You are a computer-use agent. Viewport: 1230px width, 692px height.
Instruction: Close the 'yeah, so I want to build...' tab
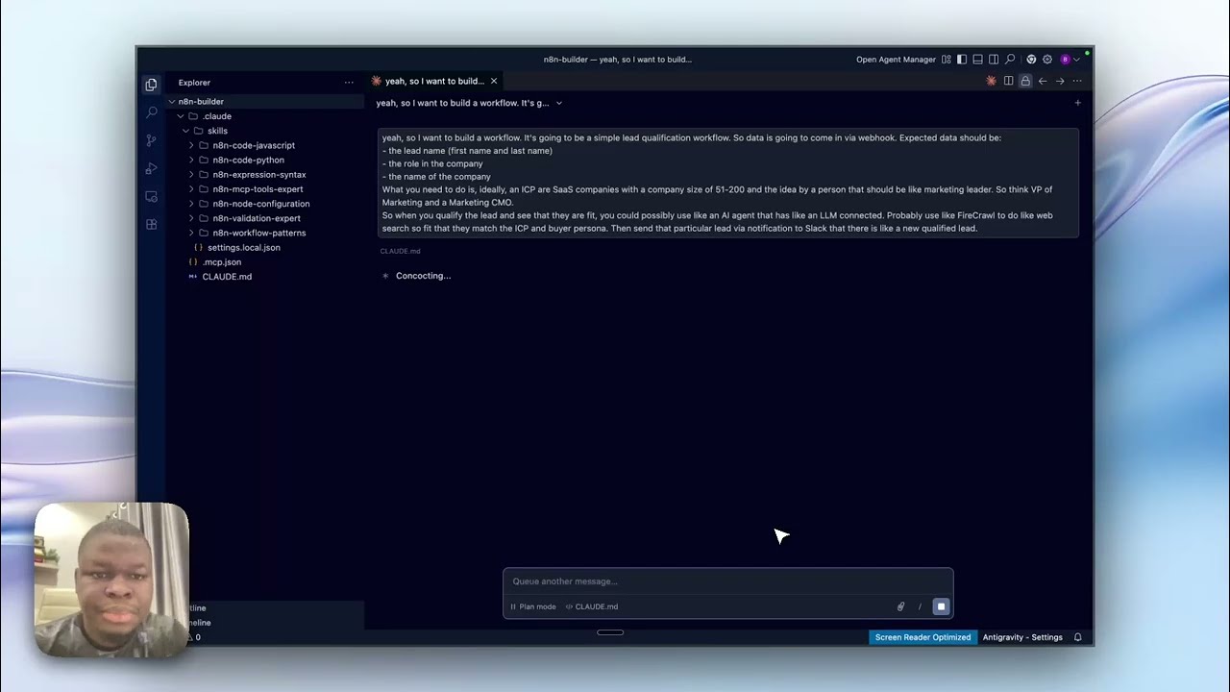494,82
